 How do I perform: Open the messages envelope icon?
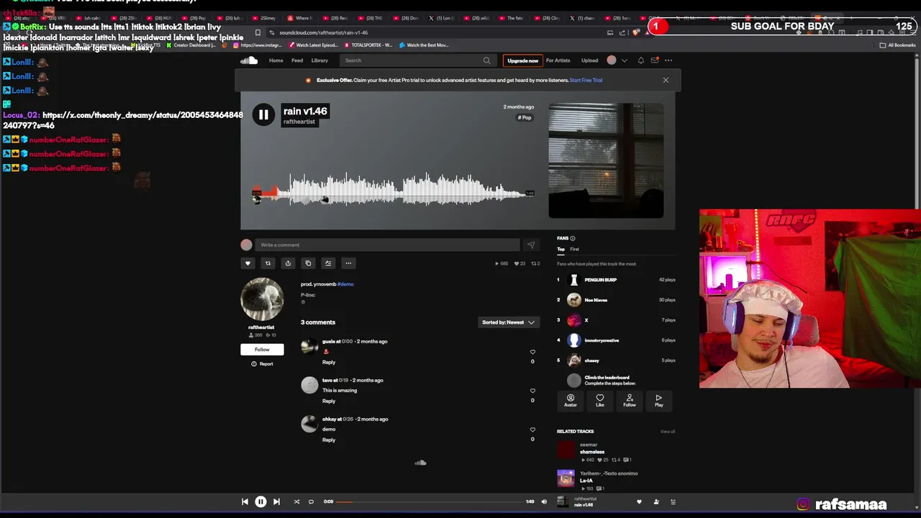click(654, 60)
